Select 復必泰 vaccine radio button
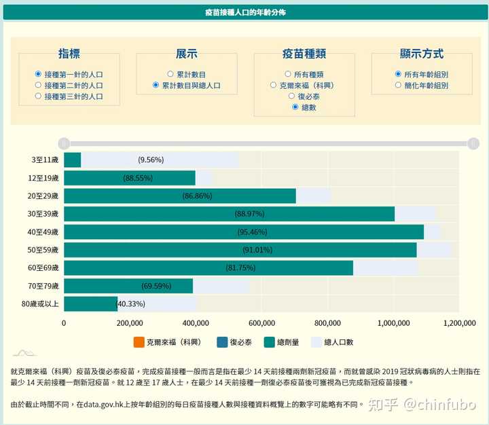This screenshot has width=489, height=425. pos(292,96)
